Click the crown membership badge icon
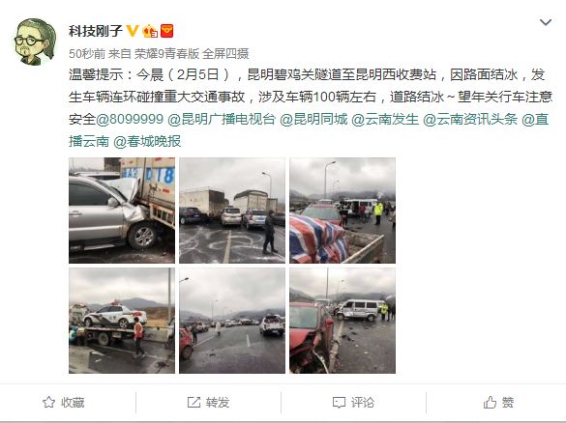 coord(150,31)
